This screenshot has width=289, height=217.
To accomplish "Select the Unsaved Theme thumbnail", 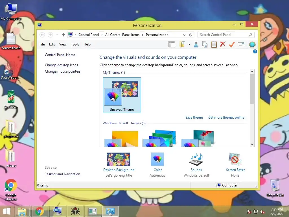I will [x=122, y=95].
